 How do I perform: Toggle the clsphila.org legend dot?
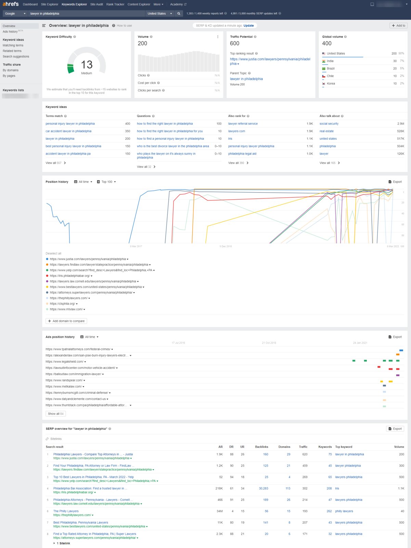click(47, 304)
